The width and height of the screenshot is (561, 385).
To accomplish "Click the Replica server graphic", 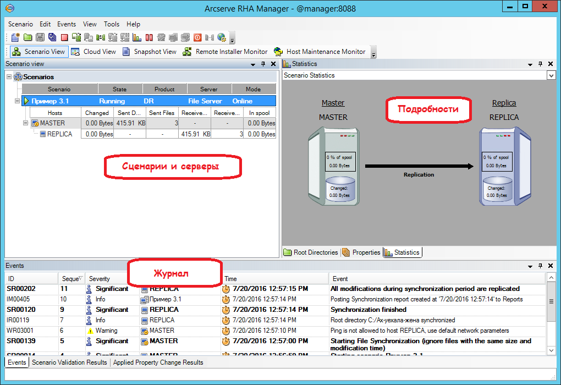I will tap(505, 167).
